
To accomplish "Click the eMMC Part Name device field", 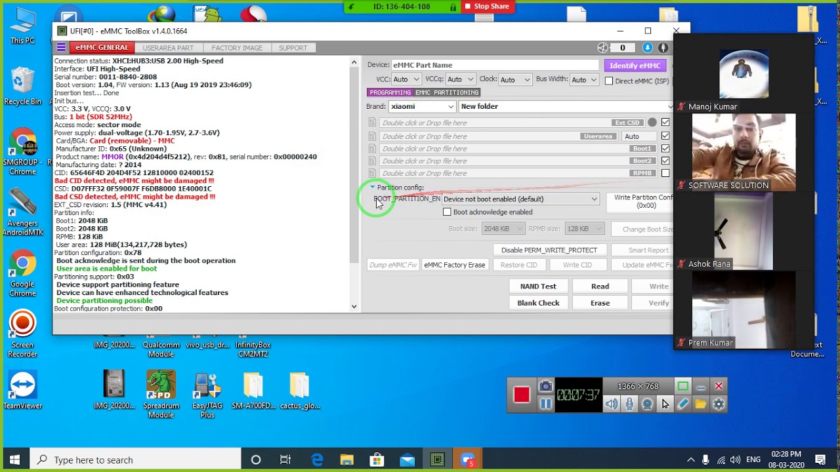I will click(x=495, y=65).
